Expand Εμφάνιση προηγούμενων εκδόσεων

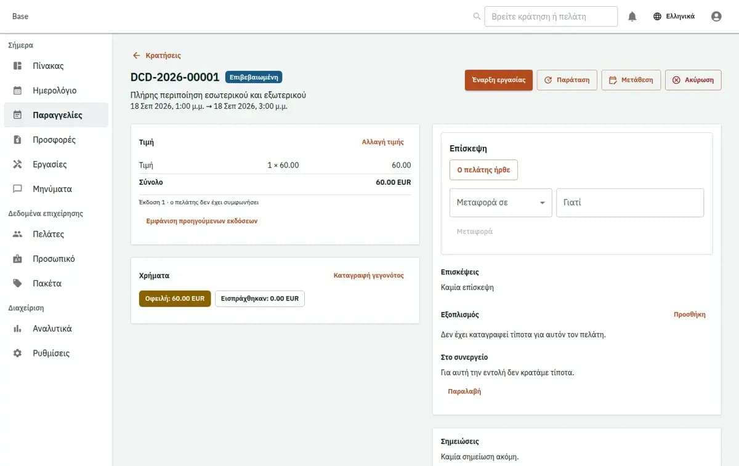201,221
